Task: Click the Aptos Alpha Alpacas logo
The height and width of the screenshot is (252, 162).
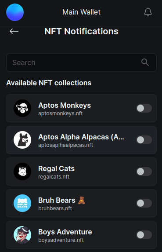Action: tap(22, 140)
